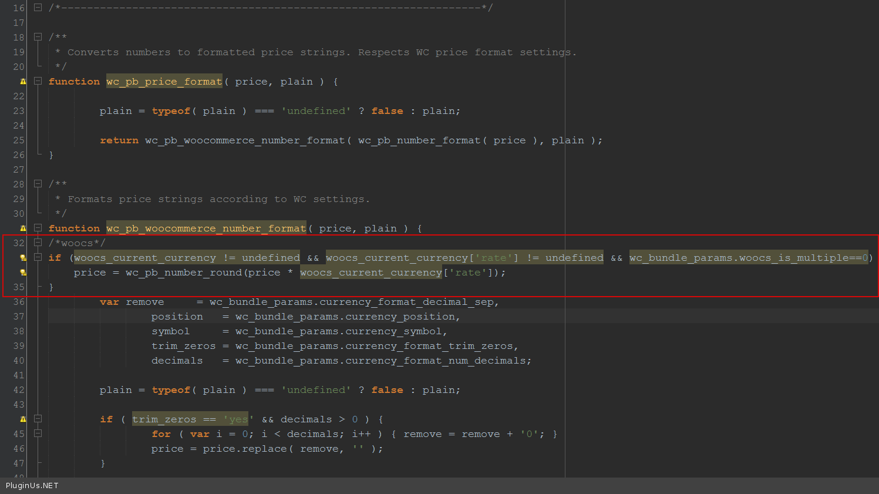Collapse the dashed comment block at line 16
Screen dimensions: 879x494
(x=38, y=8)
